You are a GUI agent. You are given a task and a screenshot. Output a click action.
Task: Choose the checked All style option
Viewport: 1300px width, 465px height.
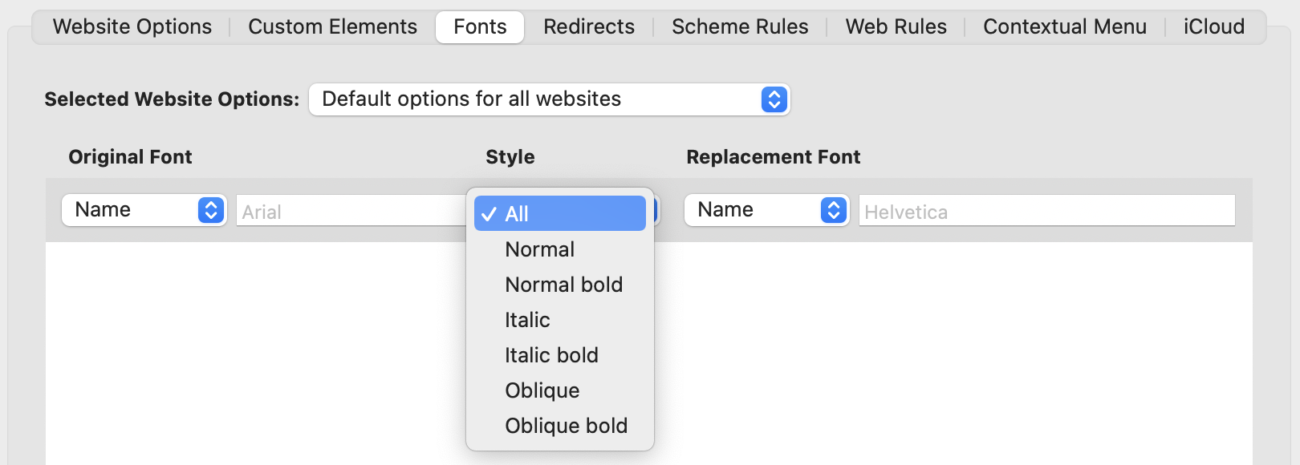pos(559,214)
